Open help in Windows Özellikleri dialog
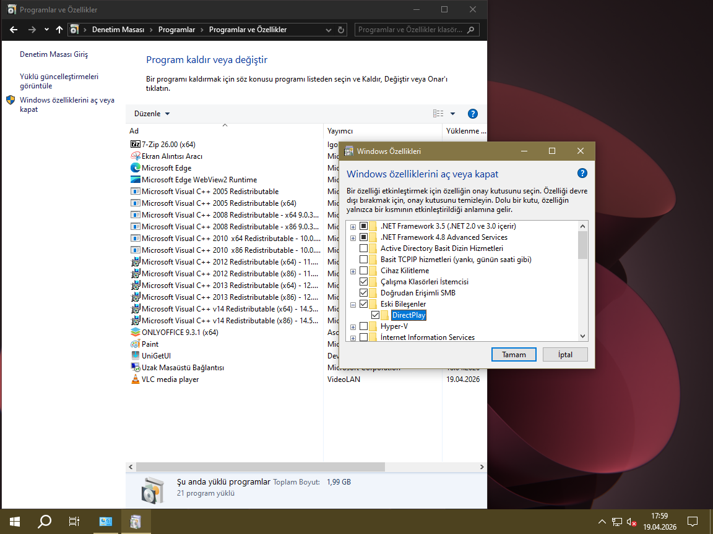The height and width of the screenshot is (534, 713). [x=582, y=173]
